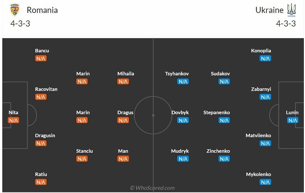Click the Romania team crest
This screenshot has width=305, height=193.
(15, 10)
